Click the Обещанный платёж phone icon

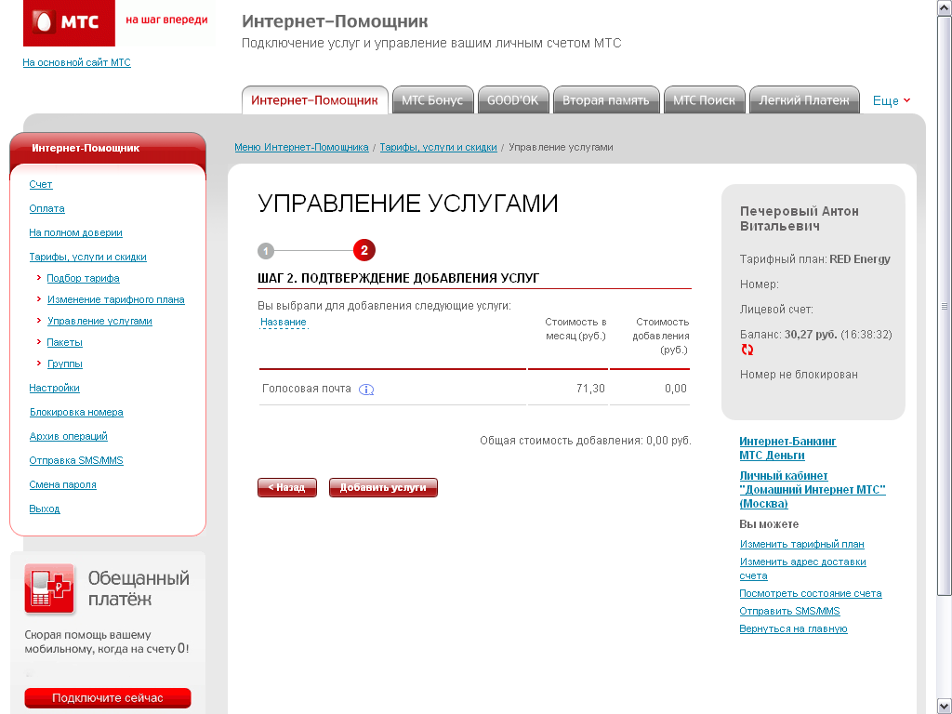tap(50, 588)
